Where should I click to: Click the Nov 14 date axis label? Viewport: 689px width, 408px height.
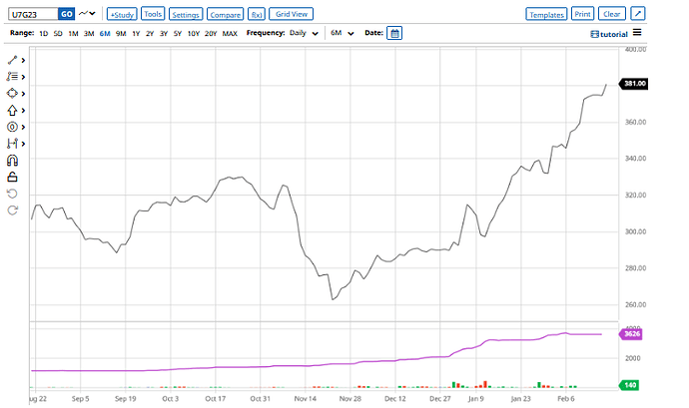(x=305, y=399)
